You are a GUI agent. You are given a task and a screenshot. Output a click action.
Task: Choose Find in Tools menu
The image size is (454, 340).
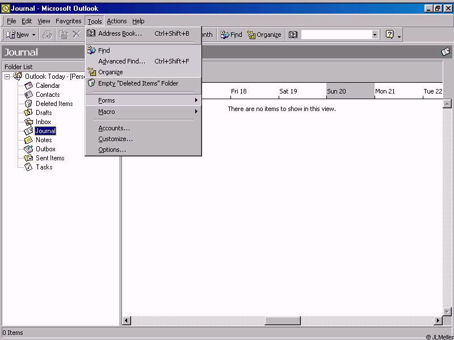pyautogui.click(x=144, y=50)
